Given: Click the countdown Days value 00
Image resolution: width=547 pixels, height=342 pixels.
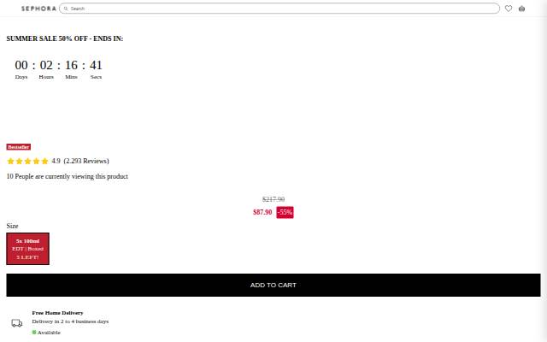Looking at the screenshot, I should 21,65.
